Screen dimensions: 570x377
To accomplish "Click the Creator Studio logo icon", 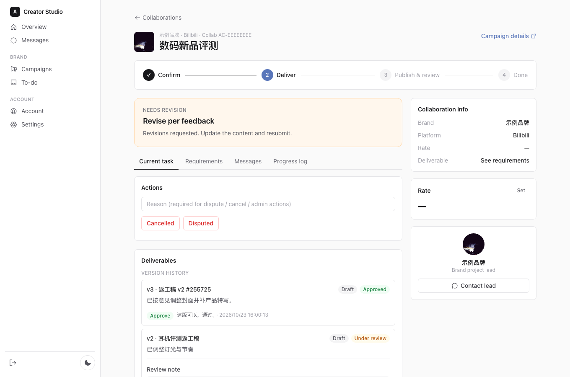I will [x=15, y=12].
